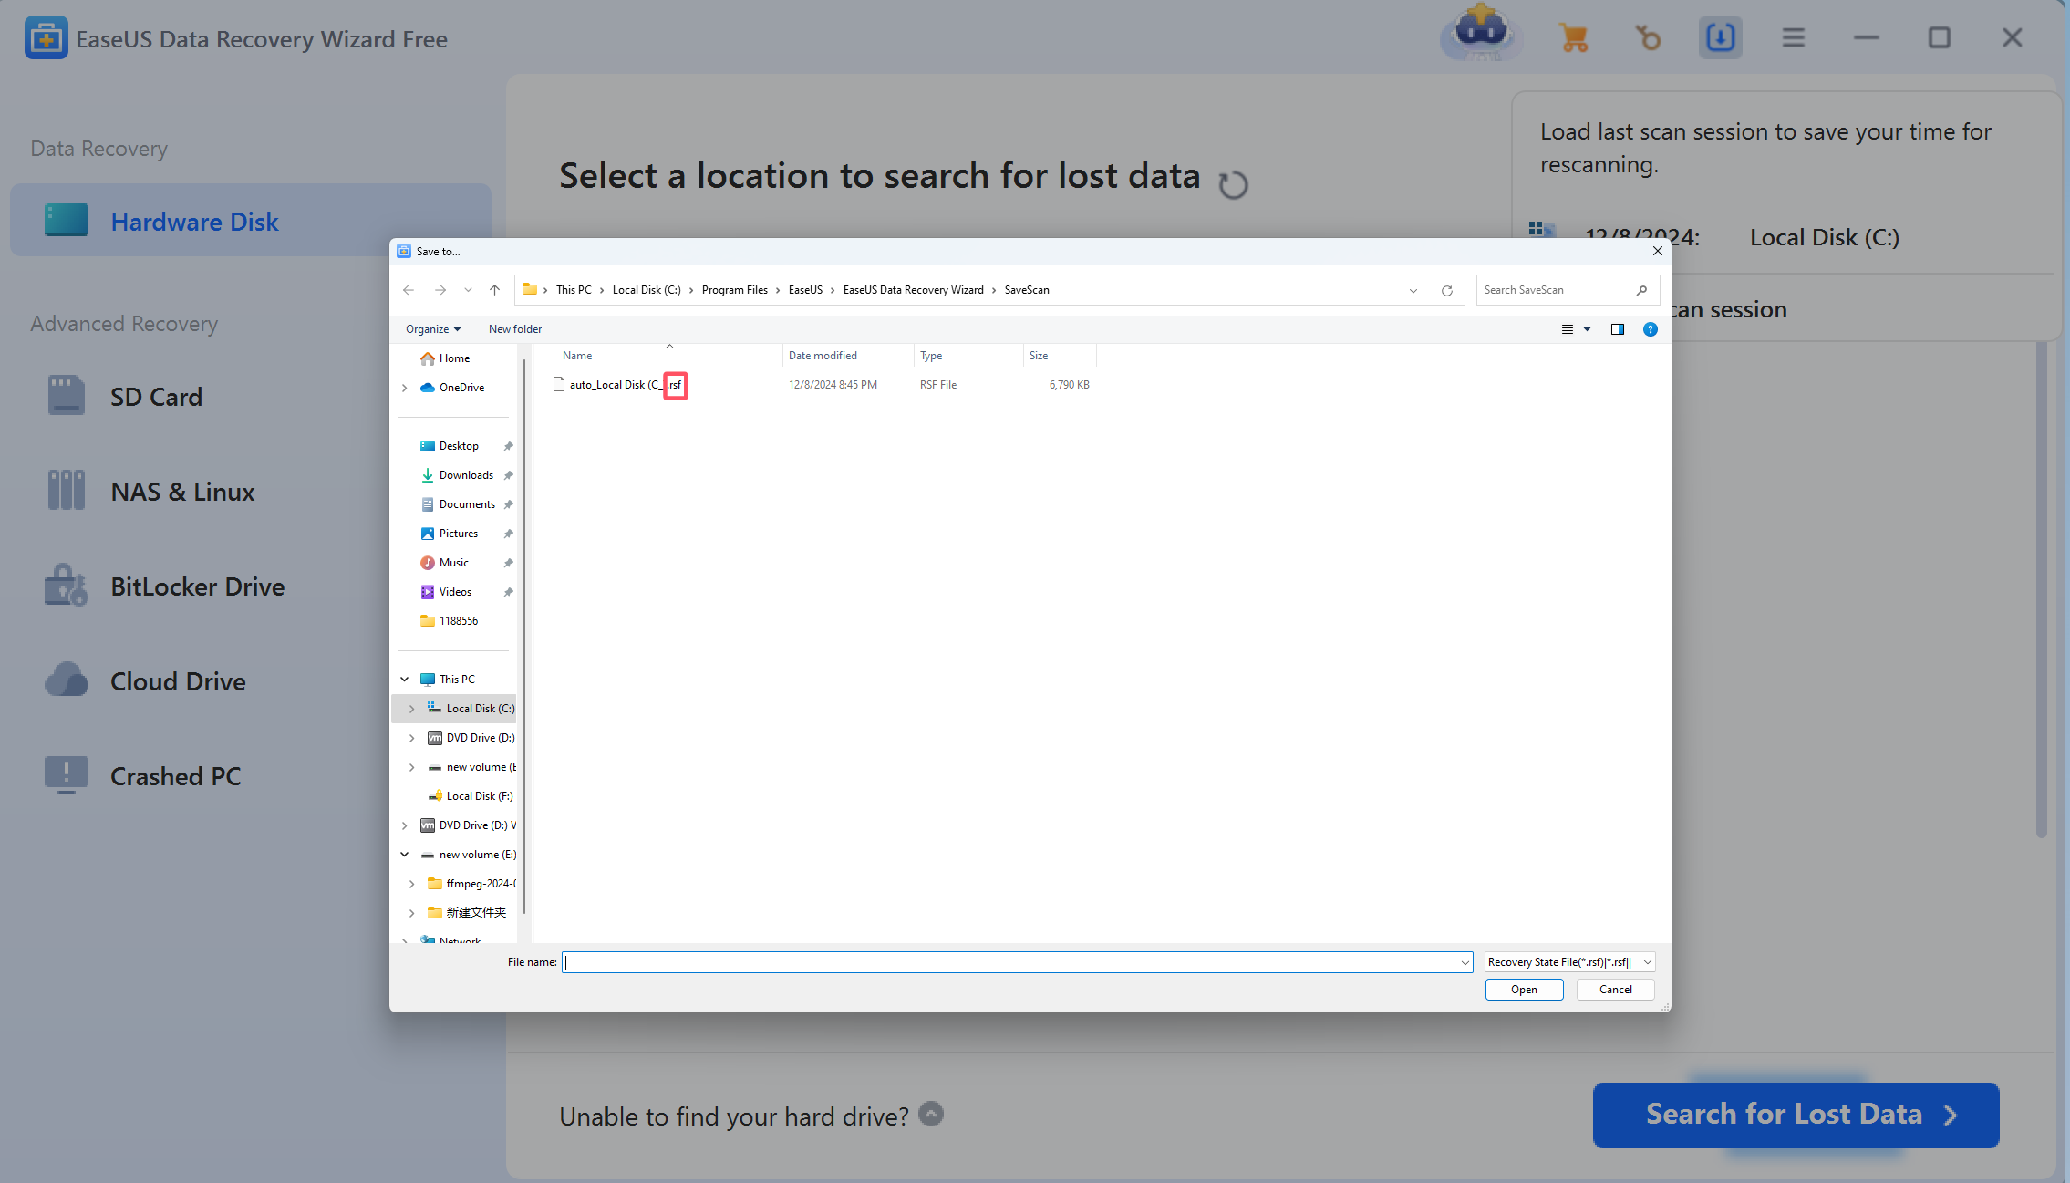Screen dimensions: 2070x1183
Task: Sort by Date modified column
Action: (x=823, y=356)
